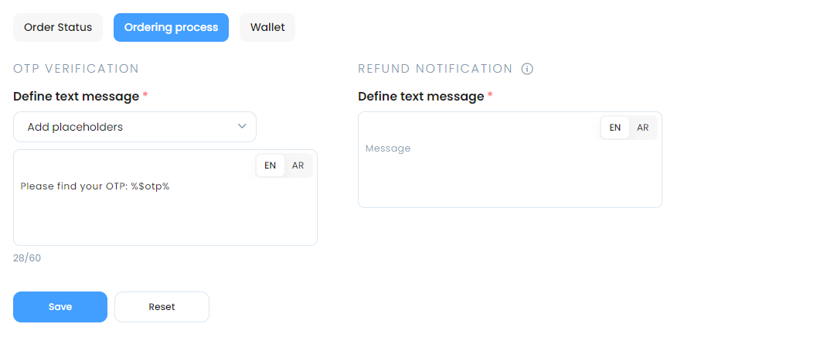This screenshot has height=358, width=817.
Task: Click the OTP VERIFICATION section heading
Action: pyautogui.click(x=76, y=69)
